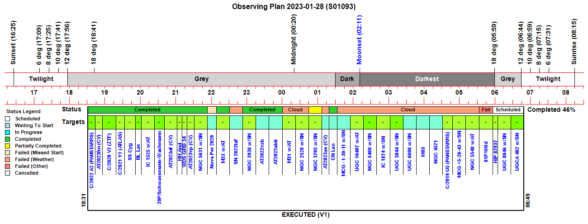This screenshot has height=224, width=588.
Task: Select target C/2021 Y1 (ATLAS)
Action: click(x=119, y=153)
